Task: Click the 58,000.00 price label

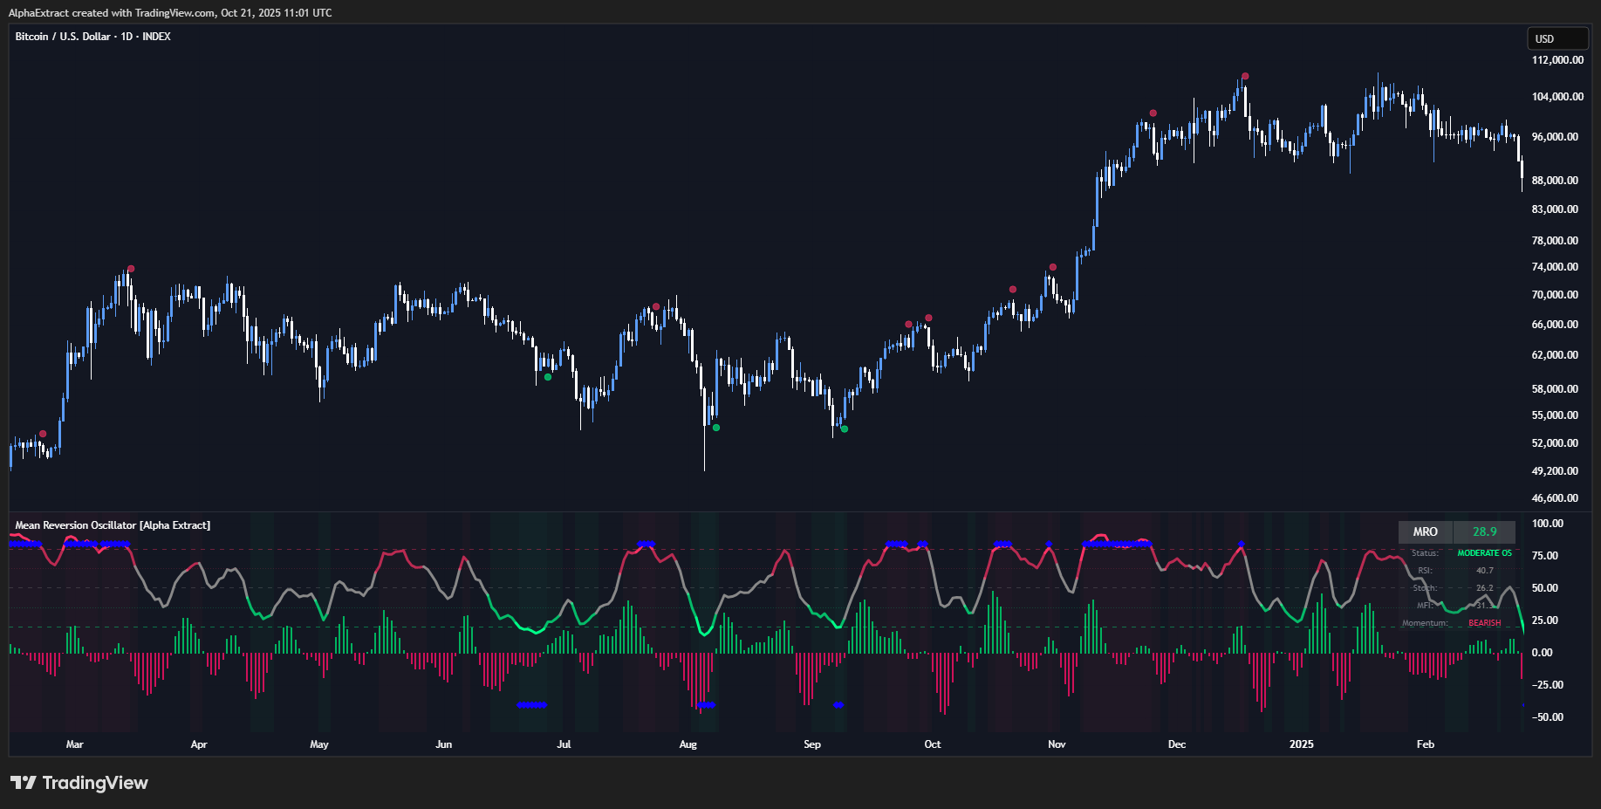Action: click(1555, 389)
